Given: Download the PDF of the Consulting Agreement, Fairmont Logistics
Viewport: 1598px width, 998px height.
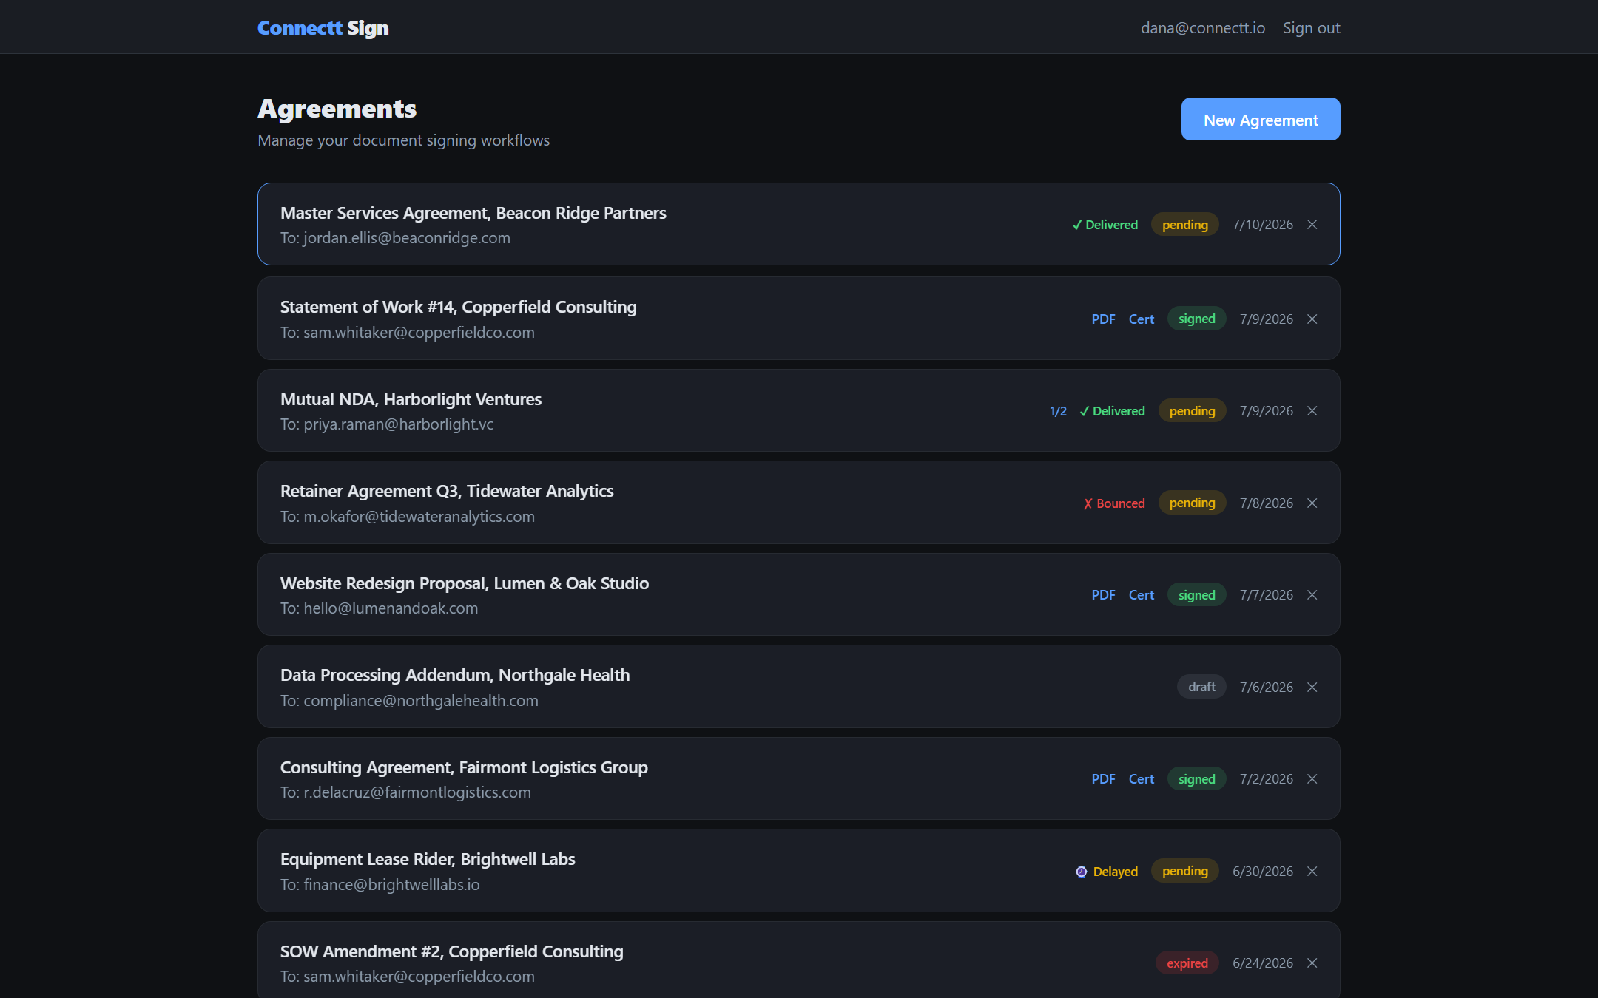Looking at the screenshot, I should click(1103, 778).
